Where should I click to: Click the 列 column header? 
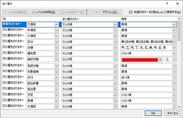click(x=4, y=19)
